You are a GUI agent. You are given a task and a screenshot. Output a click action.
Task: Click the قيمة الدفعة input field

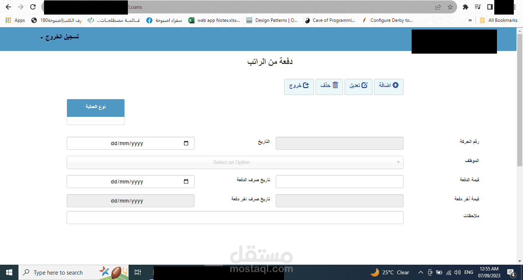pos(340,182)
